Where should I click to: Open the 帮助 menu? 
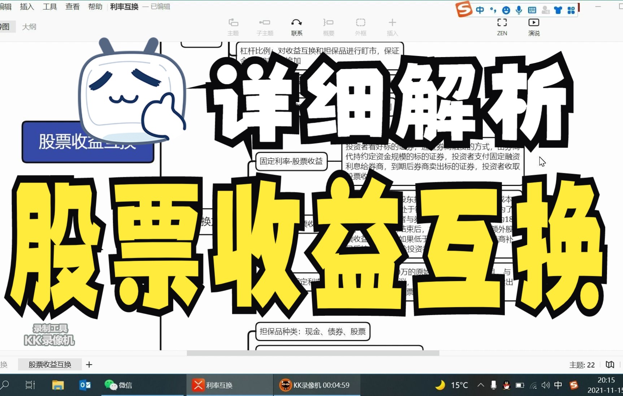tap(95, 6)
